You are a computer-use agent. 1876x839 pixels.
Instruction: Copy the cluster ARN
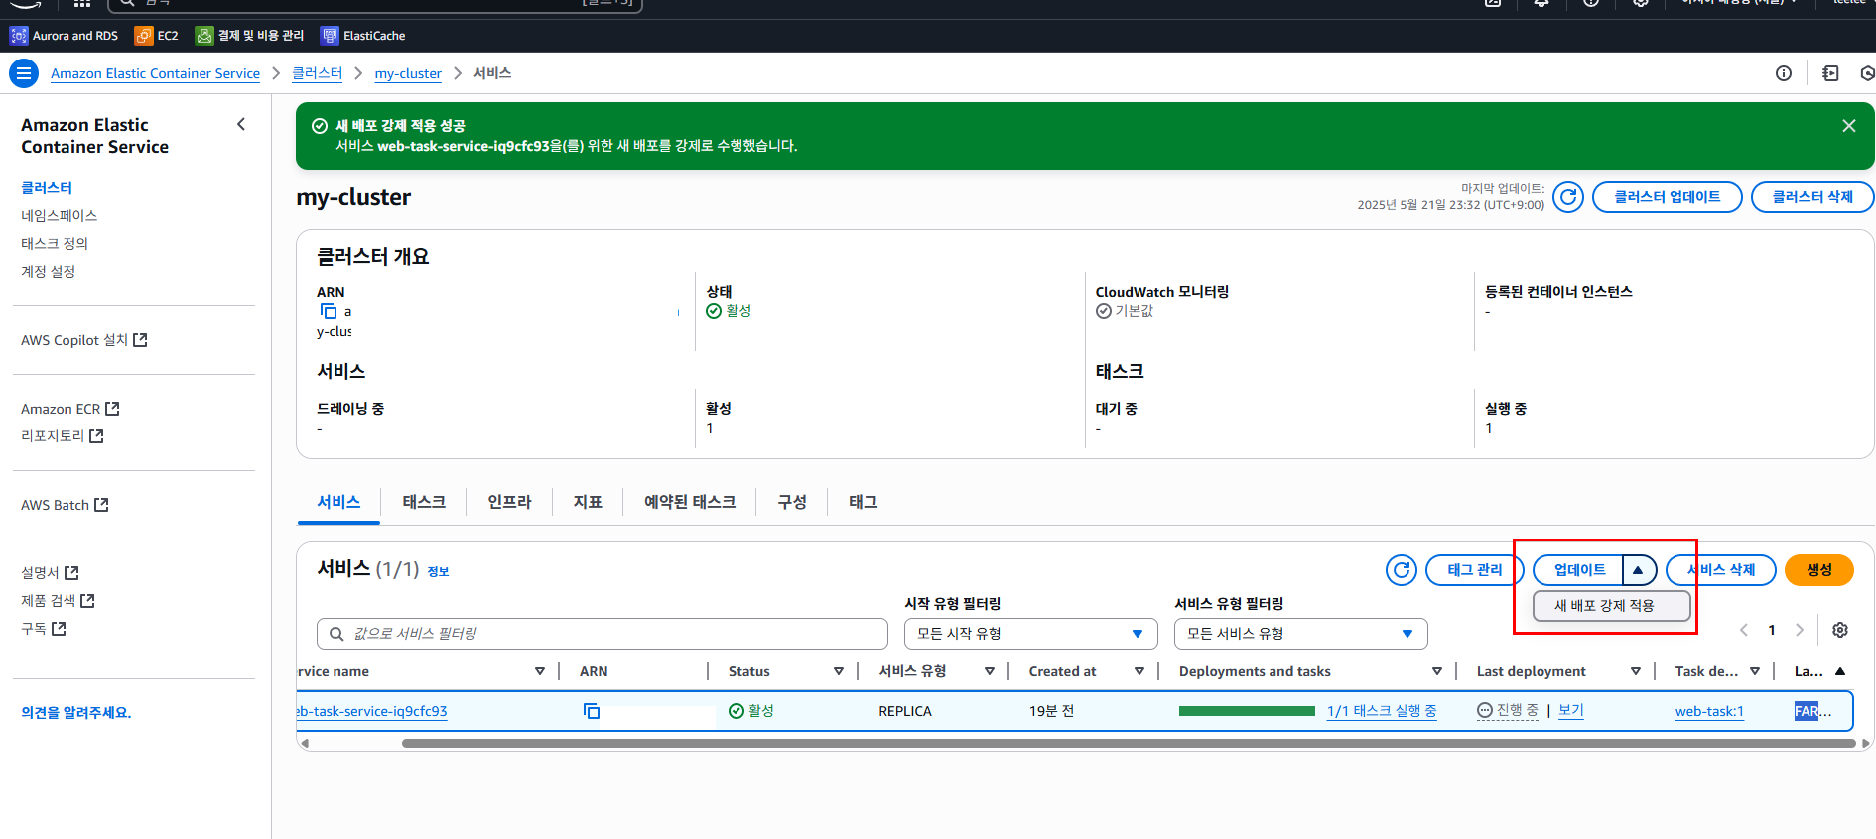(329, 311)
